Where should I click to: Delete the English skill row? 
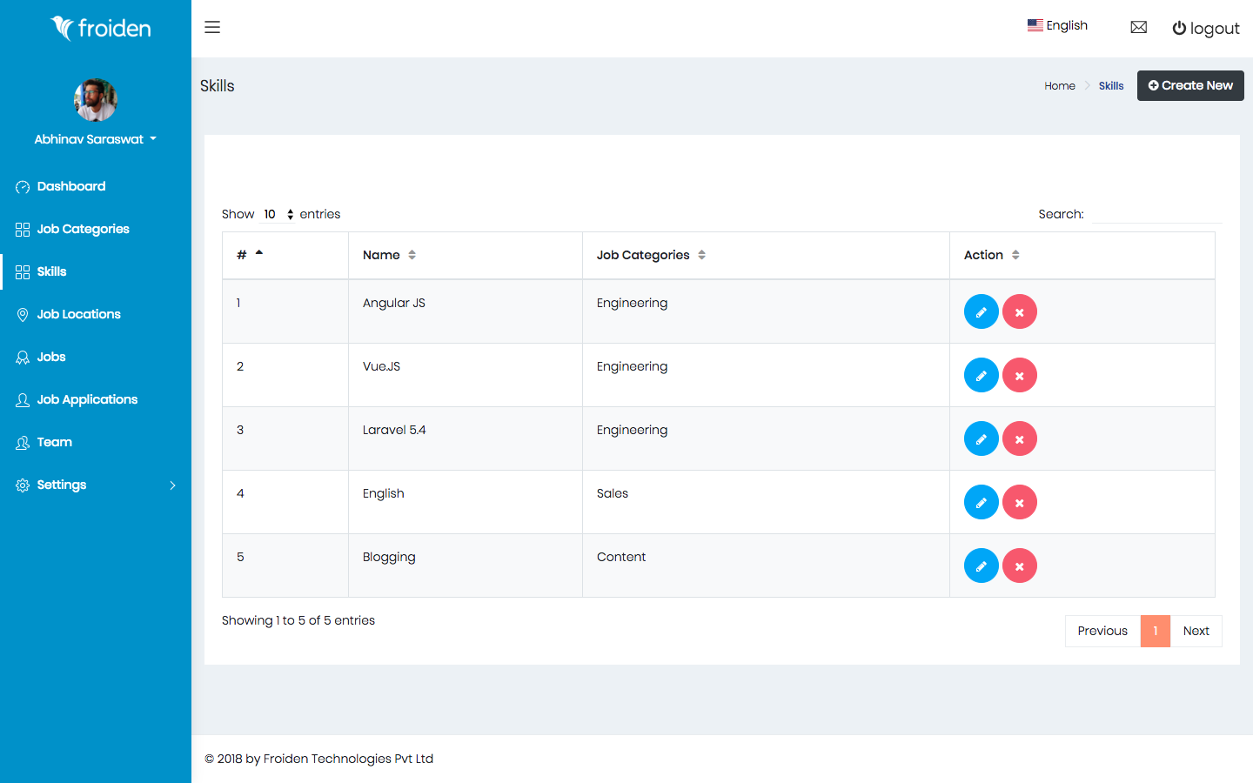click(1019, 502)
